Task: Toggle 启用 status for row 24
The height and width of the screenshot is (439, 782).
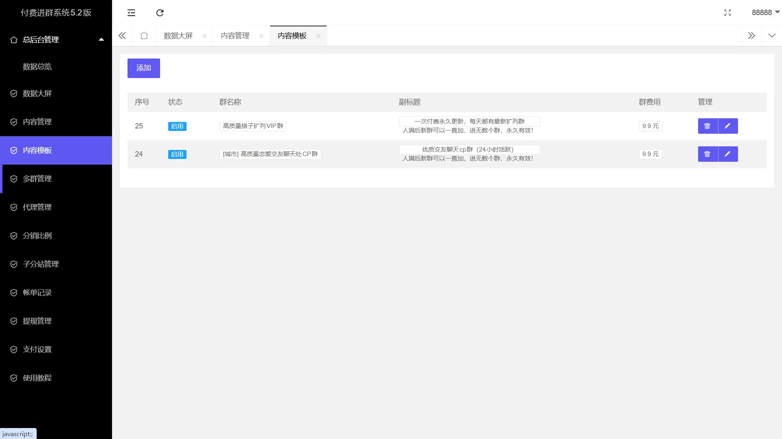Action: [x=177, y=154]
